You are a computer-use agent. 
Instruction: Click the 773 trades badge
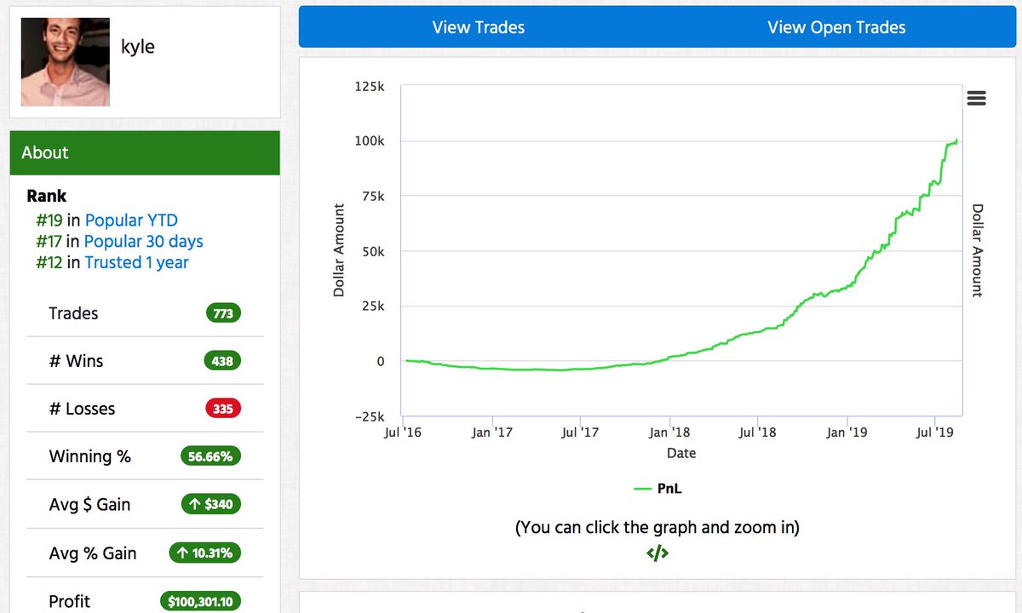(x=224, y=313)
